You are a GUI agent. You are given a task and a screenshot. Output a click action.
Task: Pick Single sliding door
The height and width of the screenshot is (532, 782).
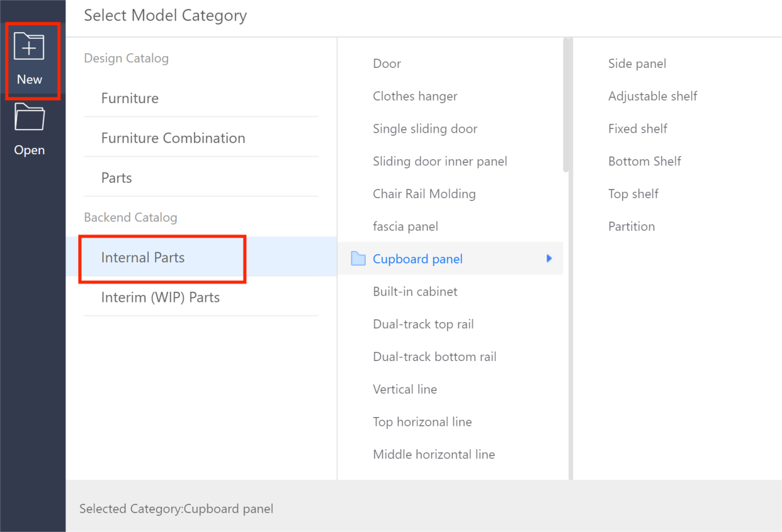425,129
